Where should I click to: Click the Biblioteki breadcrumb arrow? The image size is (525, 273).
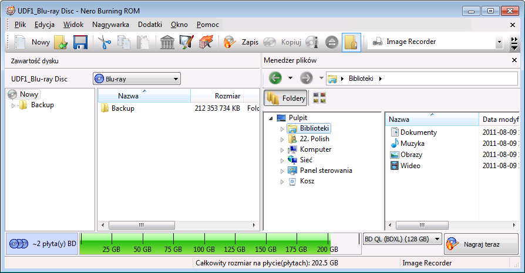pyautogui.click(x=381, y=79)
